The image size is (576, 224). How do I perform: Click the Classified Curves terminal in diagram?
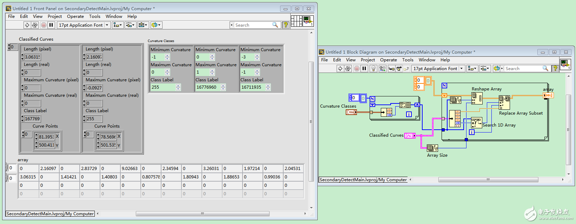pos(410,136)
